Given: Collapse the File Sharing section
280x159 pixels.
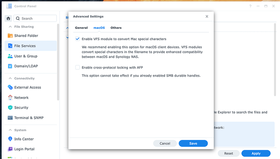Looking at the screenshot, I should point(10,27).
